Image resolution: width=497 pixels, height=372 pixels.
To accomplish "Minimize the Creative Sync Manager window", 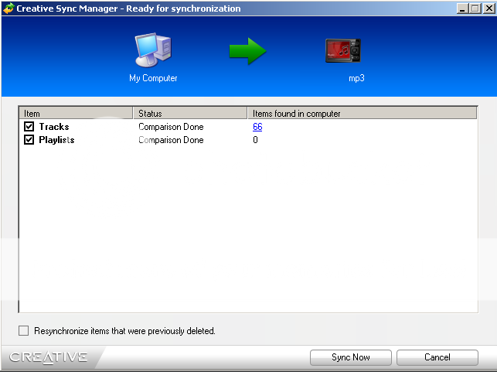I will [x=462, y=9].
